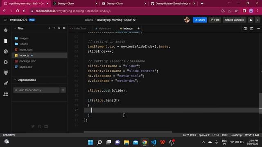Change the UTF-8 encoding selector
The width and height of the screenshot is (262, 147).
click(x=216, y=135)
